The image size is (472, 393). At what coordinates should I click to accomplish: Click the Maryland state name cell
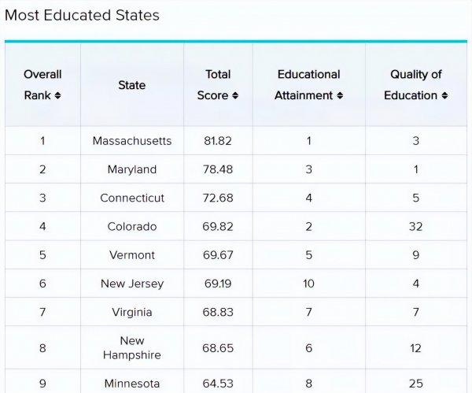pyautogui.click(x=131, y=169)
